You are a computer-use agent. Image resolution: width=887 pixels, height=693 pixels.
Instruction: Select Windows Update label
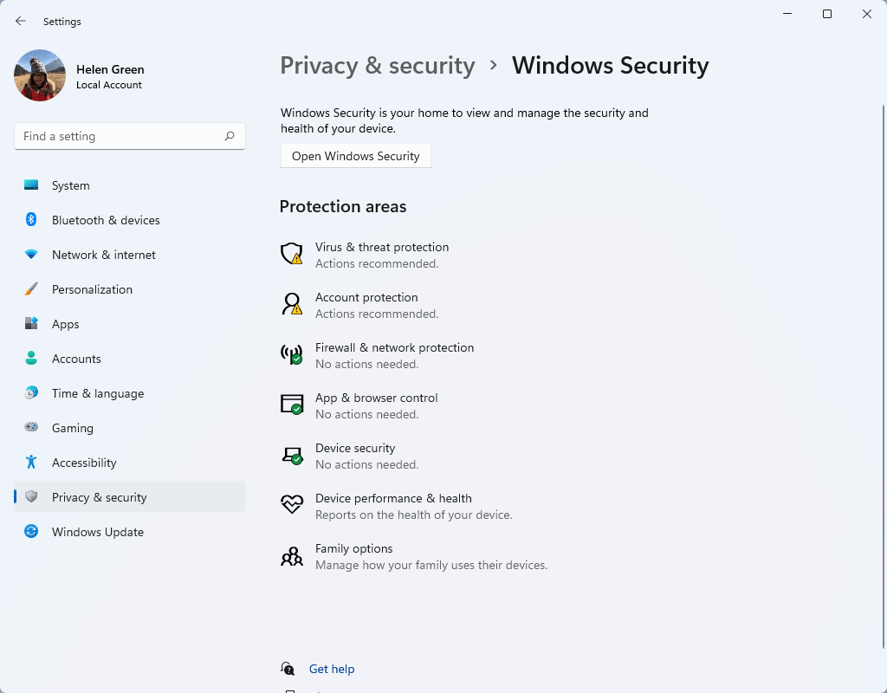click(x=98, y=532)
